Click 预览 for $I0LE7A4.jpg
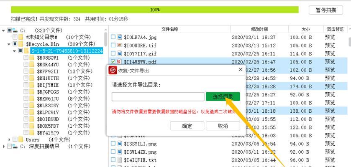The height and width of the screenshot is (167, 351). (x=330, y=37)
